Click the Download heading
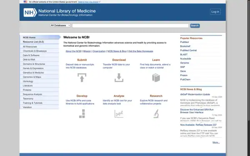250x156 pixels. (119, 60)
